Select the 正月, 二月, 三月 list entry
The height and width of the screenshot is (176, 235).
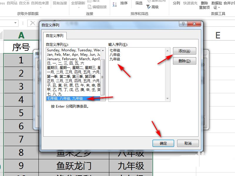tap(73, 81)
